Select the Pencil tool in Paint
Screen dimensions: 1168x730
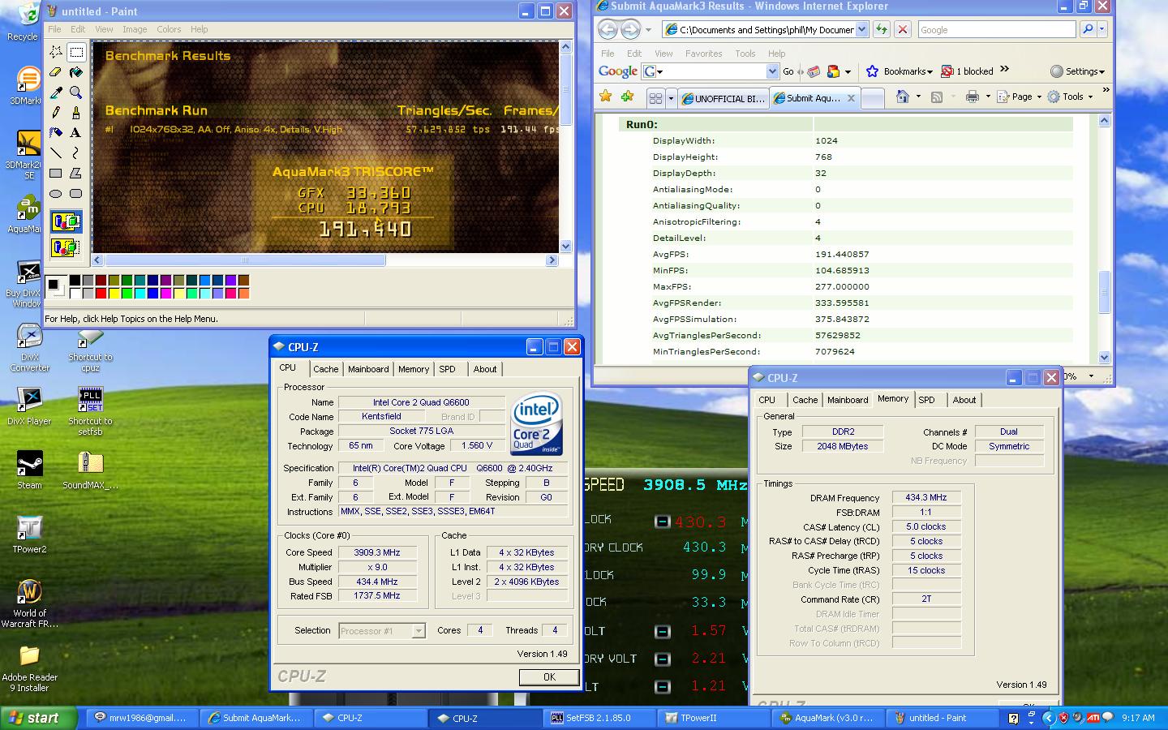(x=56, y=113)
